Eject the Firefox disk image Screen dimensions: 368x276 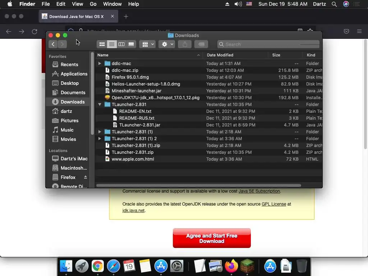pos(86,177)
